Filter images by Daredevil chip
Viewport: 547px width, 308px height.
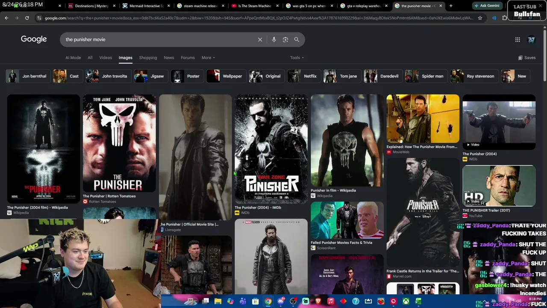pos(382,76)
